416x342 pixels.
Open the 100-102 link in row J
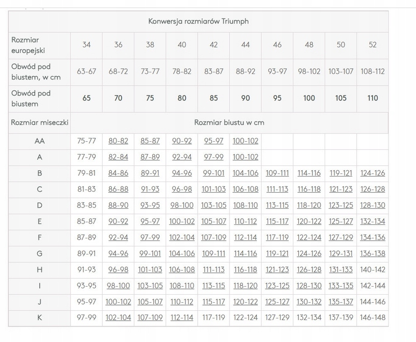point(118,302)
